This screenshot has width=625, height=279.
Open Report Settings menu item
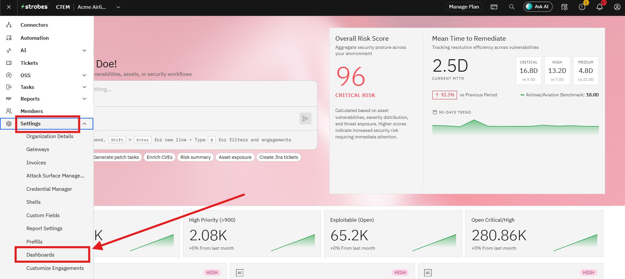44,229
